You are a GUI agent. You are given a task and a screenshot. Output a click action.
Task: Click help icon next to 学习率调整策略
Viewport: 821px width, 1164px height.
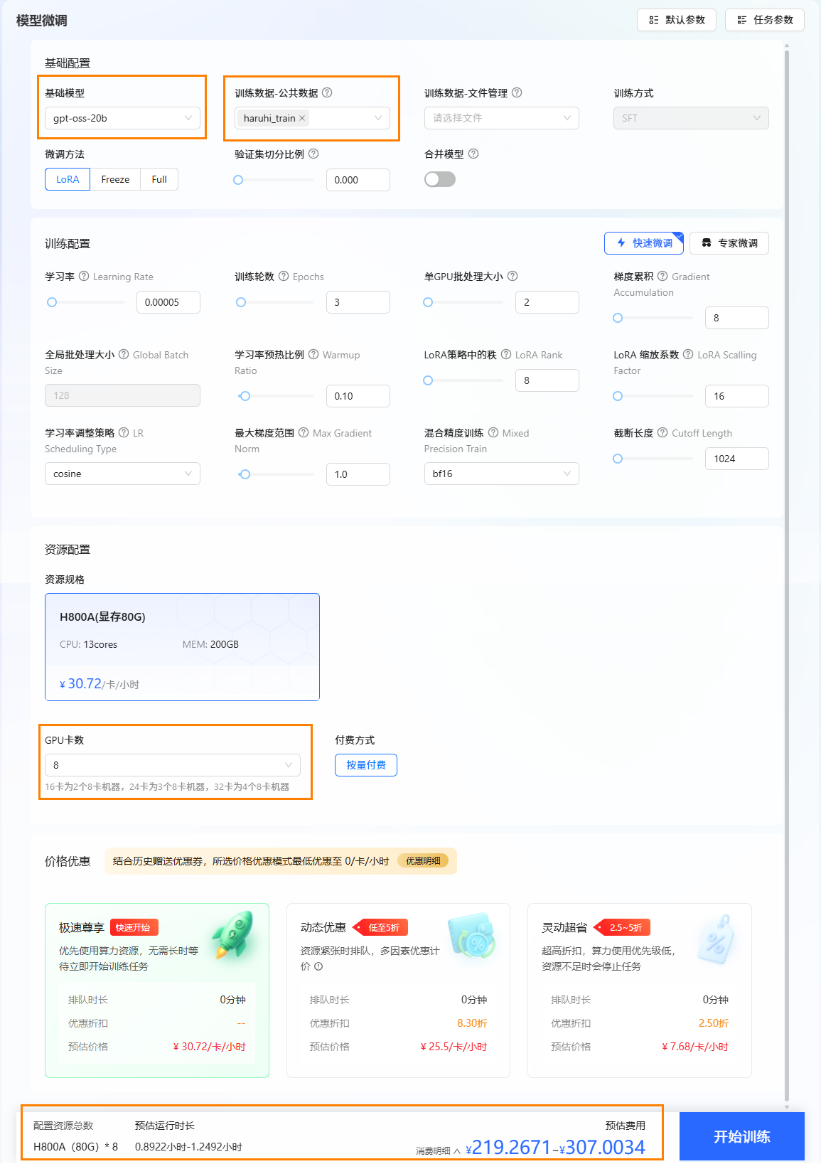(124, 432)
